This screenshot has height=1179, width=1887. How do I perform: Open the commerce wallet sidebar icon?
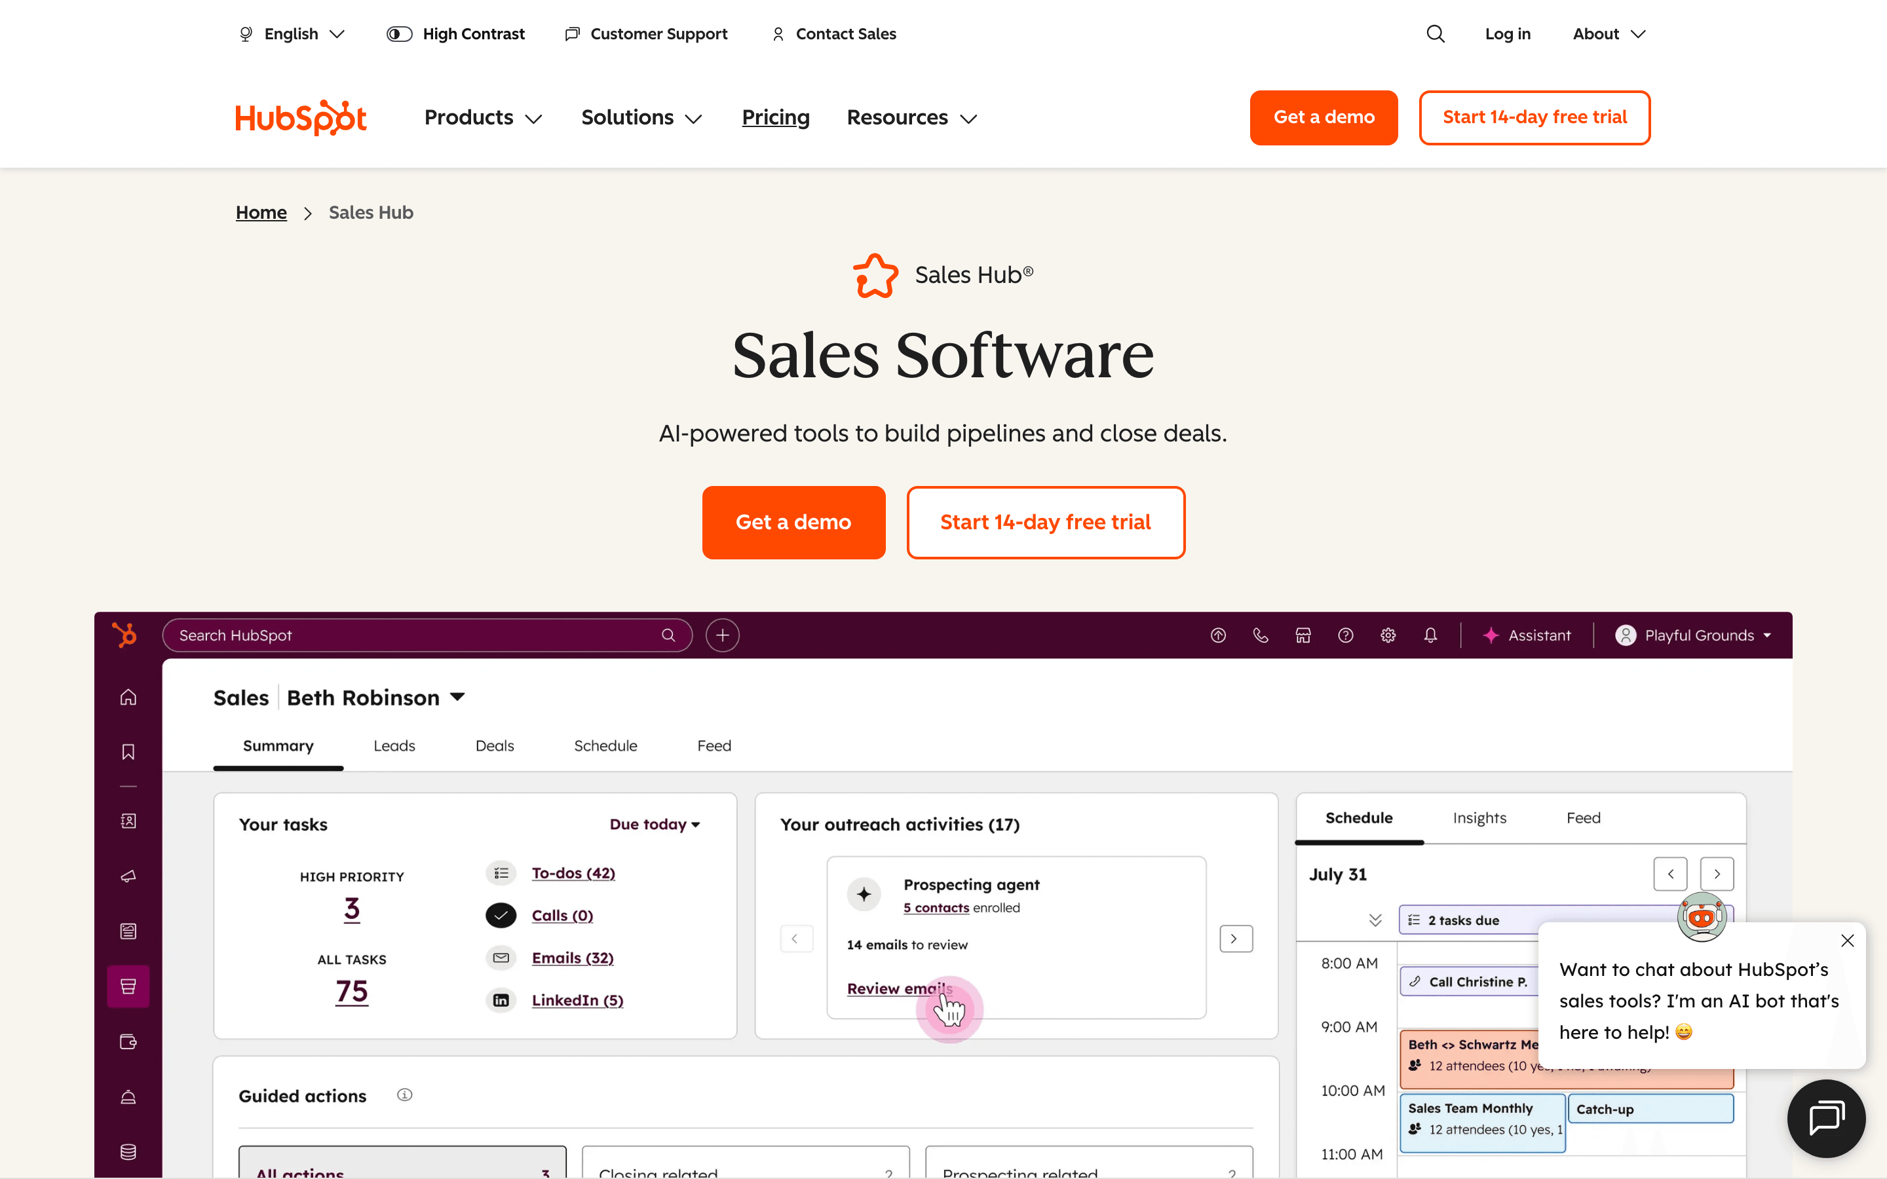point(128,1041)
